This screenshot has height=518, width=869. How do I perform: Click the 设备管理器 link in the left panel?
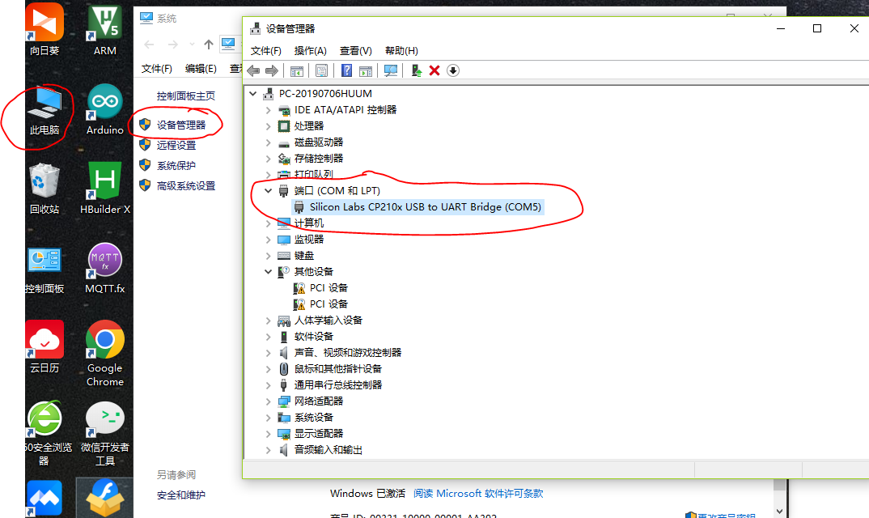[180, 125]
